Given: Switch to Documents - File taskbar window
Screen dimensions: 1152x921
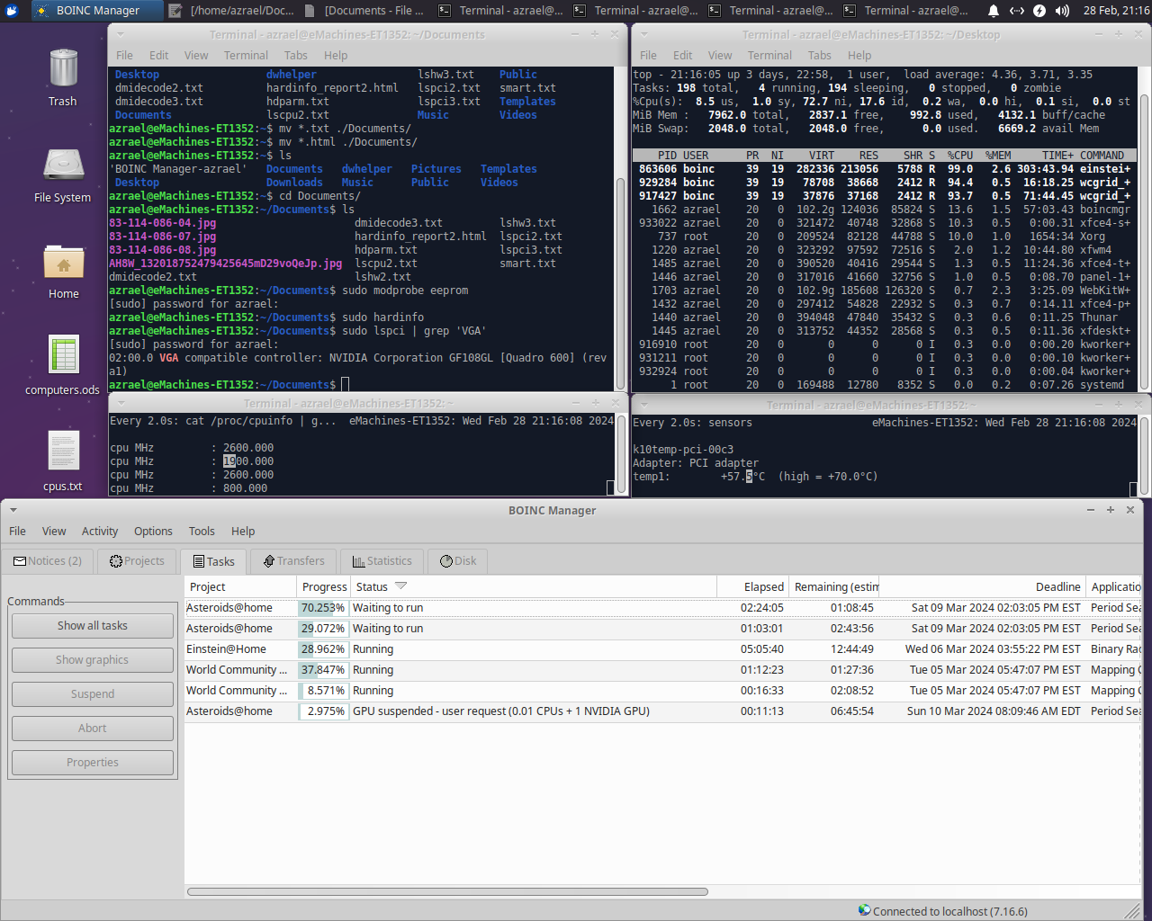Looking at the screenshot, I should pos(365,11).
